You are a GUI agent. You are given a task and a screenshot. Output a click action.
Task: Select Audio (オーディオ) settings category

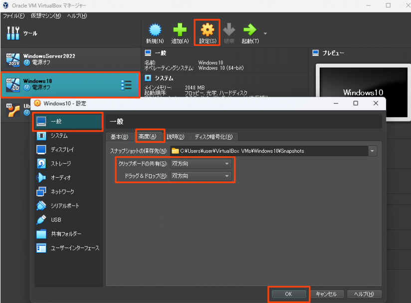(68, 178)
